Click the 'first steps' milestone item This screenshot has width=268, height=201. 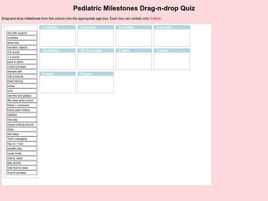(x=22, y=134)
